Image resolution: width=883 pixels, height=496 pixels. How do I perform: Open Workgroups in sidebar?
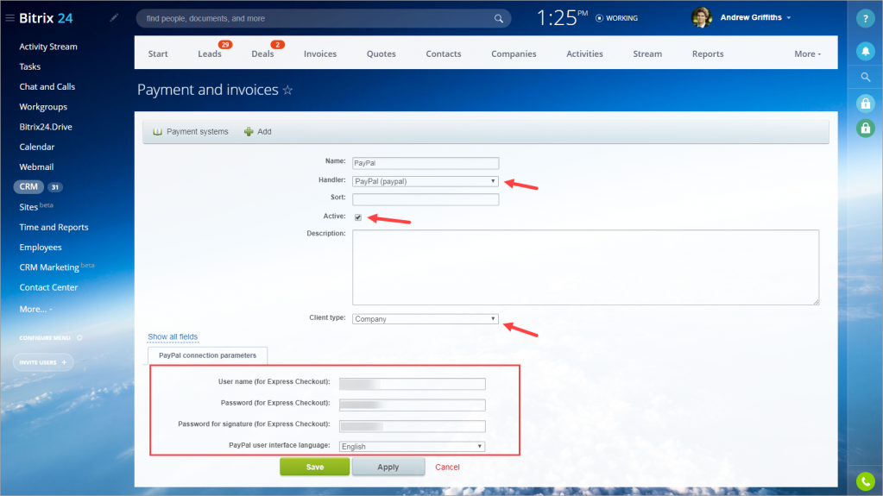pos(43,107)
